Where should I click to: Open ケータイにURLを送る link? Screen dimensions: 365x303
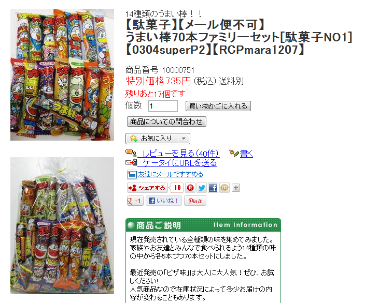point(177,163)
